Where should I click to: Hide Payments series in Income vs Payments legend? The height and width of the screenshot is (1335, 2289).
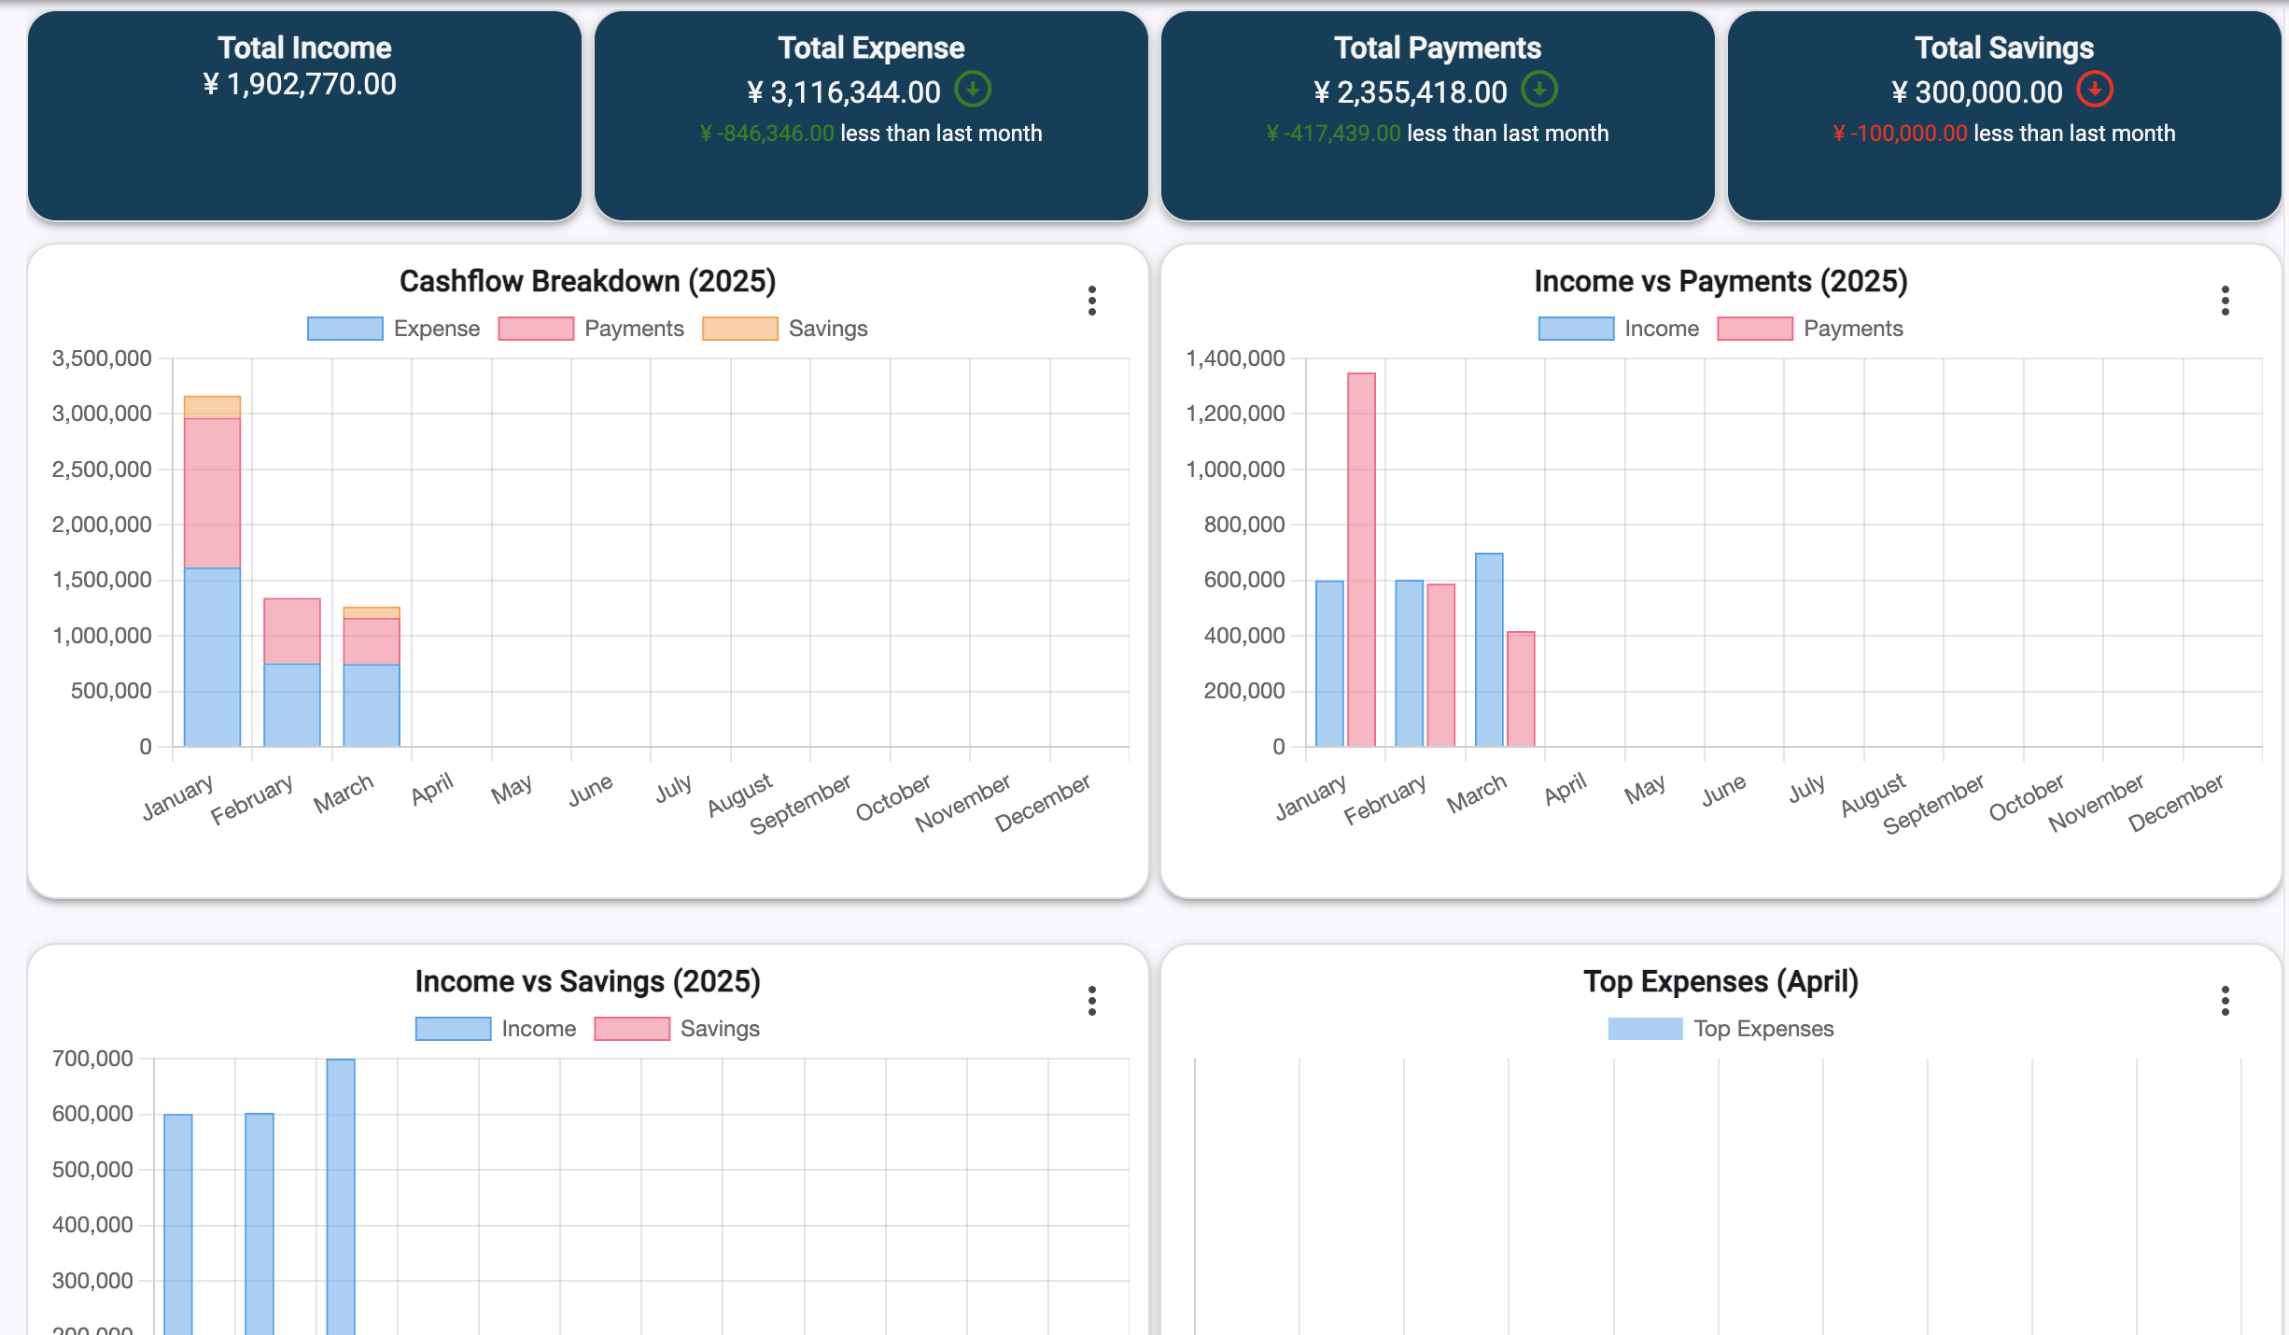(1810, 329)
